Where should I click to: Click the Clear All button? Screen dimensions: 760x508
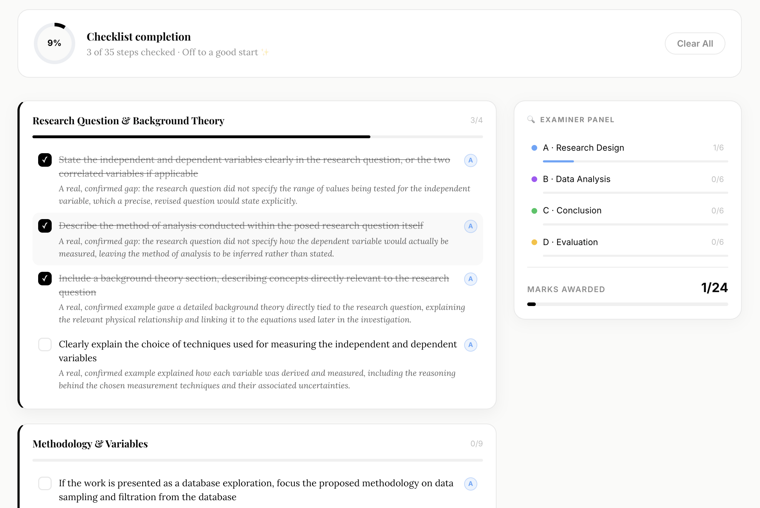(x=695, y=43)
